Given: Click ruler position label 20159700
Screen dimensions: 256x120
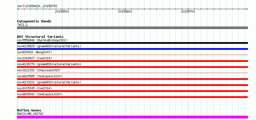Looking at the screenshot, I should pyautogui.click(x=188, y=11).
